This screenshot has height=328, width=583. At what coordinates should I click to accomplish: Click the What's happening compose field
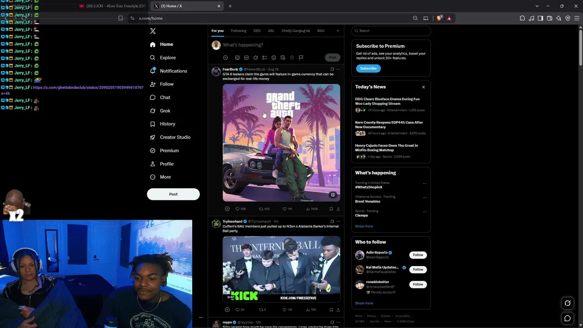point(280,45)
